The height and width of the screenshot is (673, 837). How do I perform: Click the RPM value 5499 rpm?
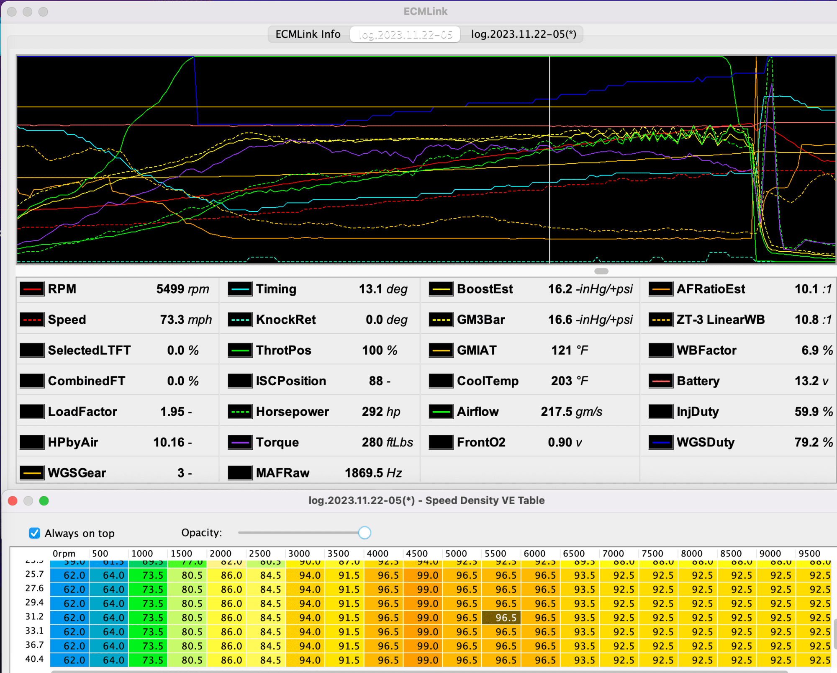click(x=182, y=289)
